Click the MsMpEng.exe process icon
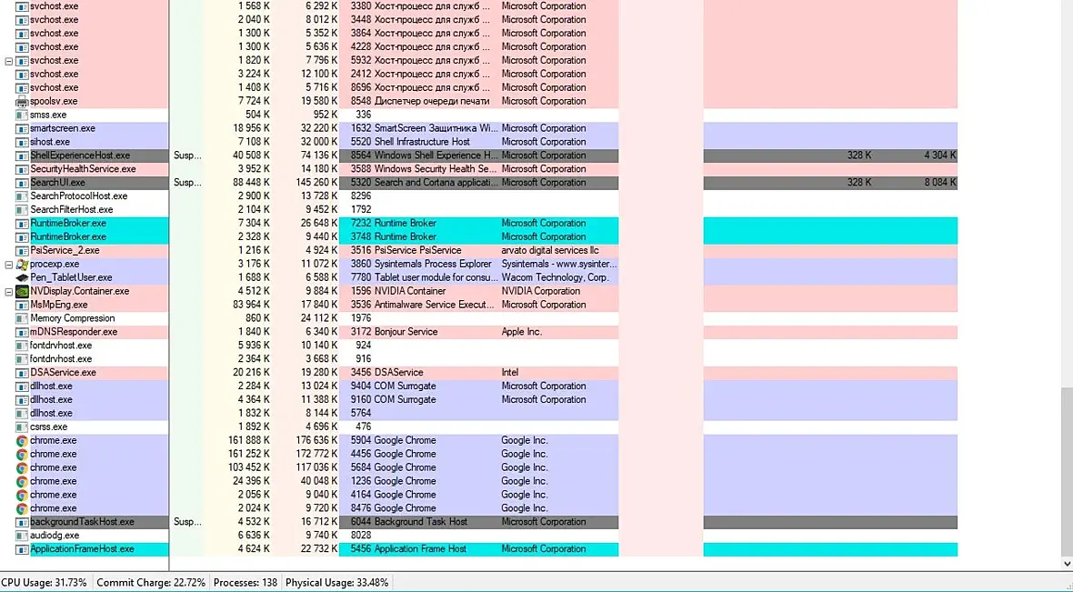Viewport: 1073px width, 592px height. pos(22,305)
